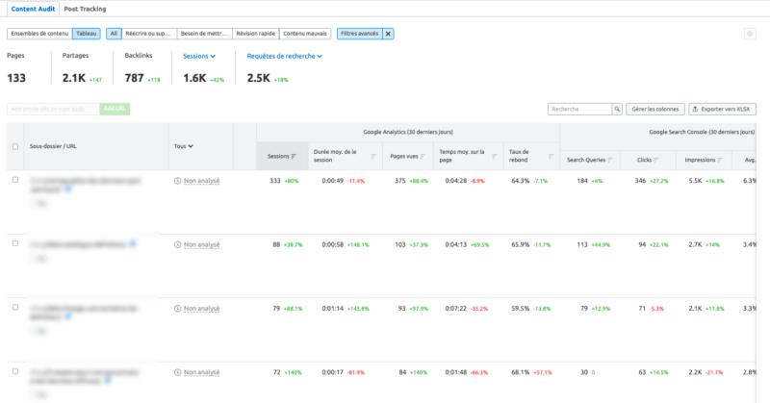This screenshot has height=403, width=770.
Task: Click the Pages total 133
Action: coord(16,78)
